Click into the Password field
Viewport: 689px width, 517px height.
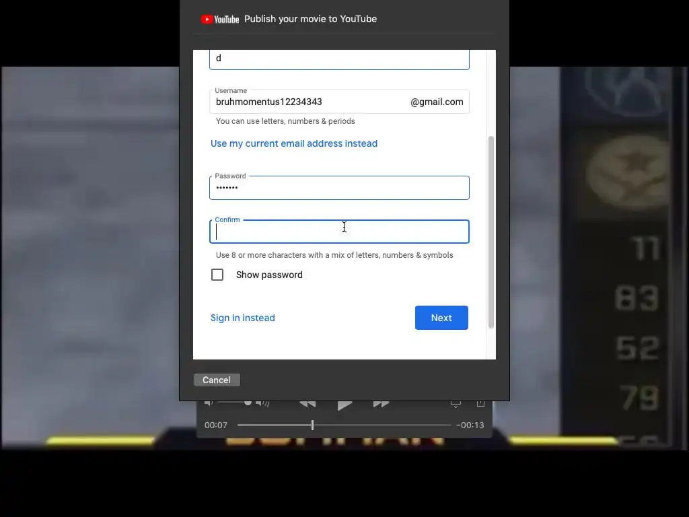coord(339,188)
